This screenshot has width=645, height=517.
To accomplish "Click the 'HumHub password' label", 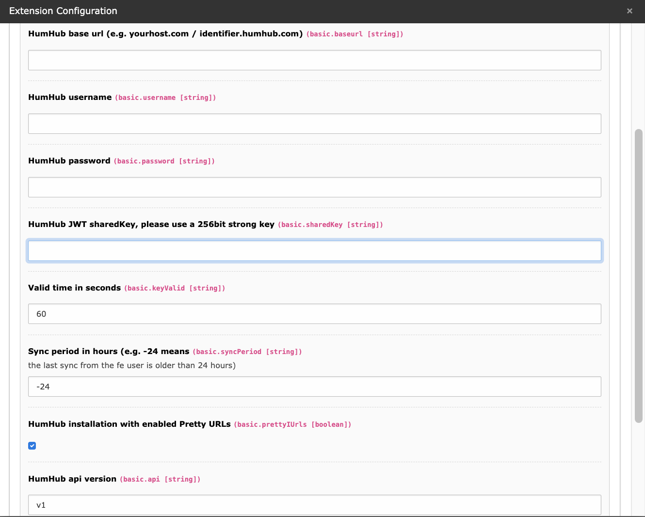I will tap(69, 161).
